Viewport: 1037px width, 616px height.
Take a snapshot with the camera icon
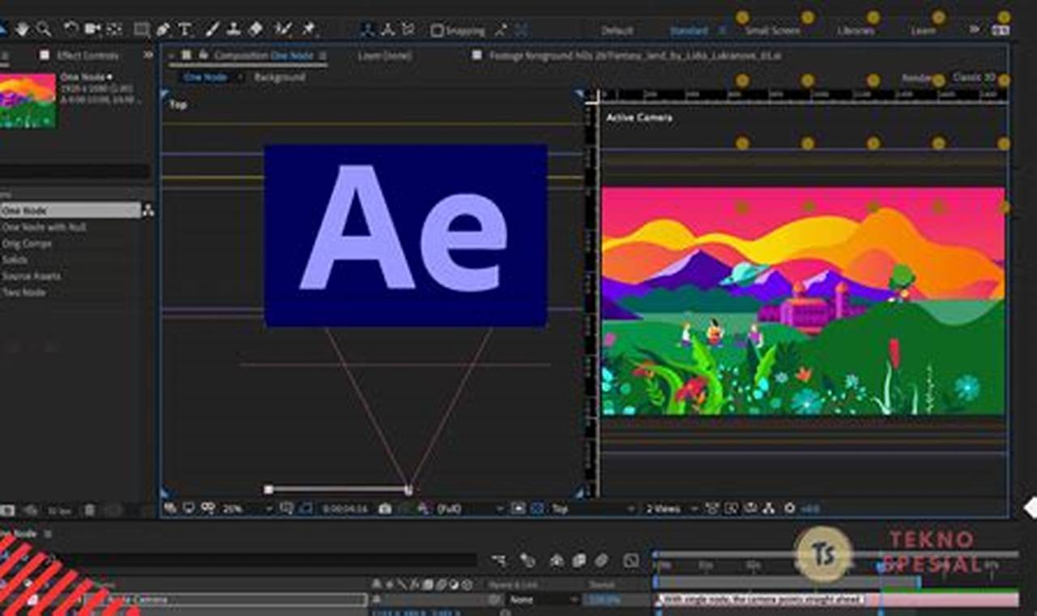[x=385, y=508]
